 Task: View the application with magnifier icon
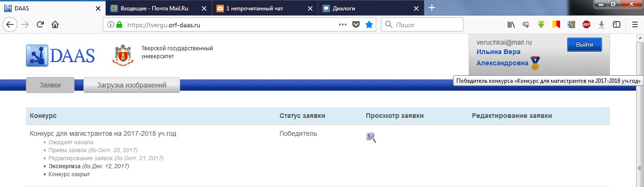(x=371, y=137)
